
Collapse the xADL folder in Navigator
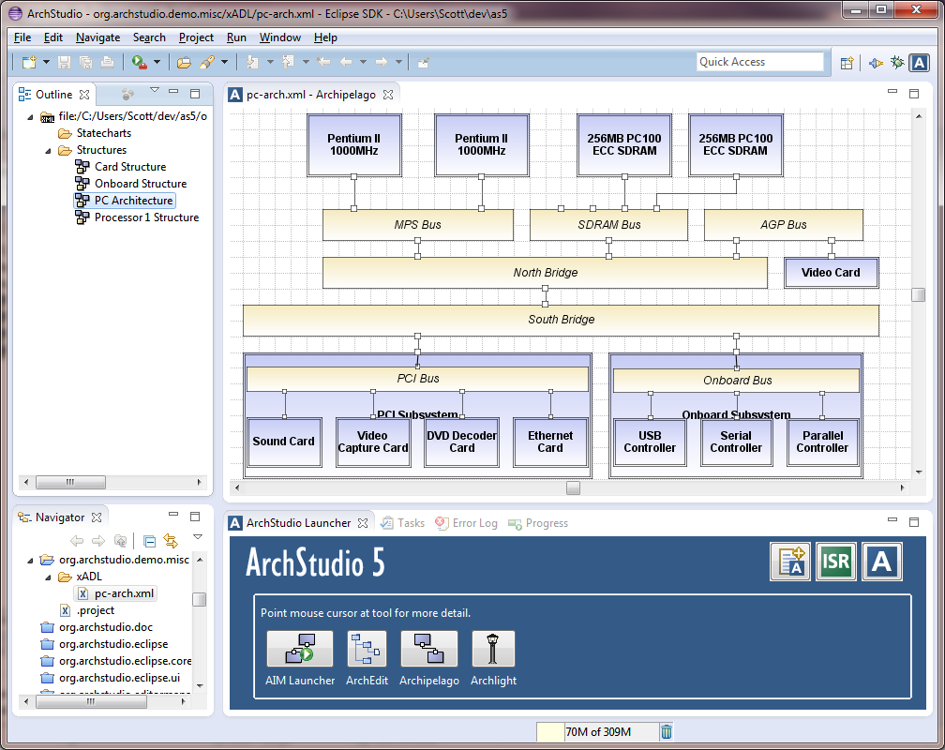coord(48,577)
